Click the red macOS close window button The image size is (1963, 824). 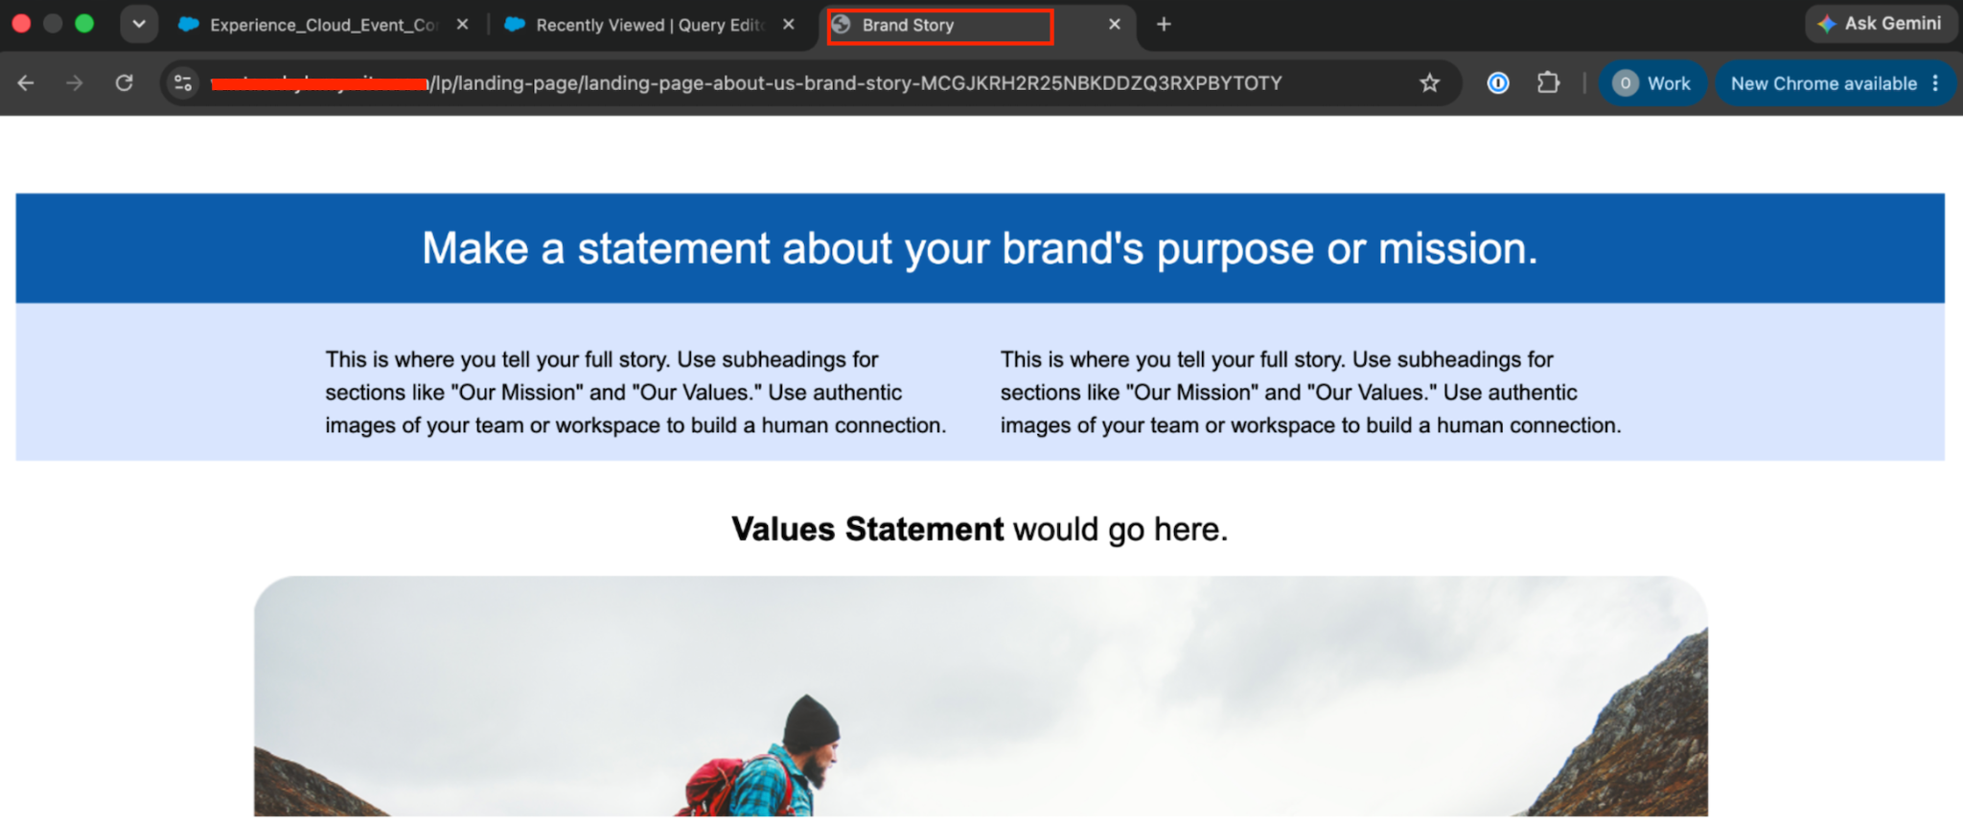pos(21,24)
